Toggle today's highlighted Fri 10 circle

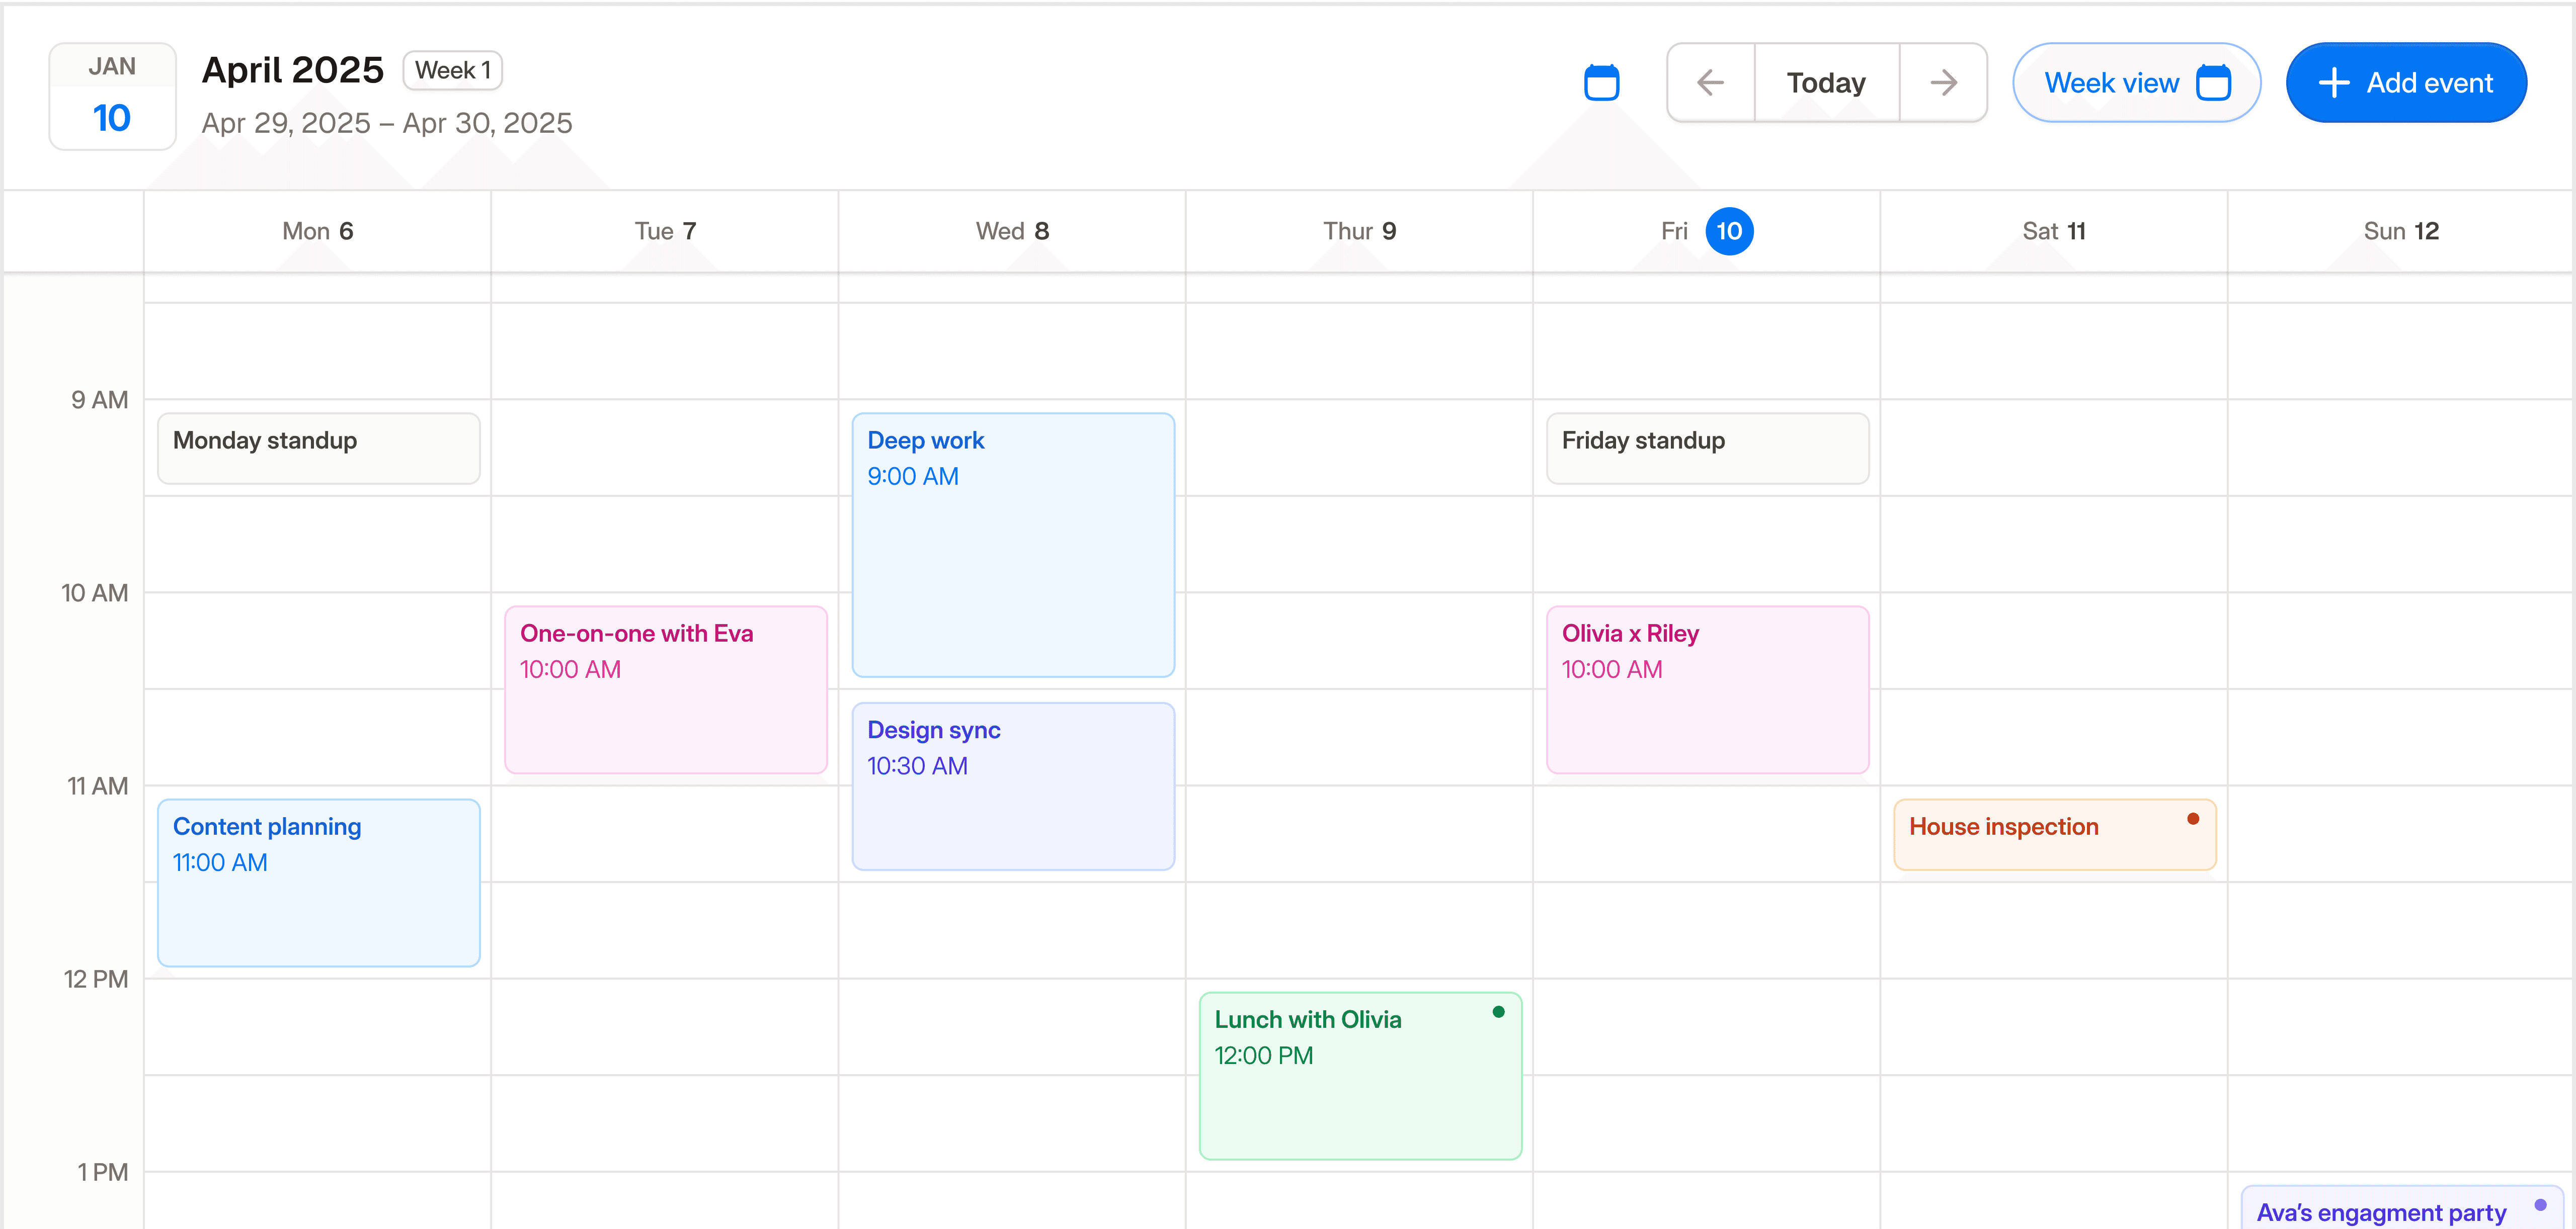tap(1731, 231)
